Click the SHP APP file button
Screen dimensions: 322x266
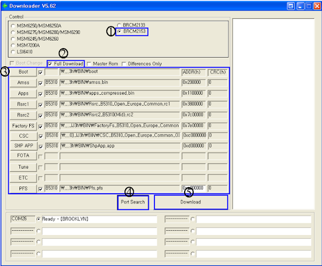click(x=23, y=146)
